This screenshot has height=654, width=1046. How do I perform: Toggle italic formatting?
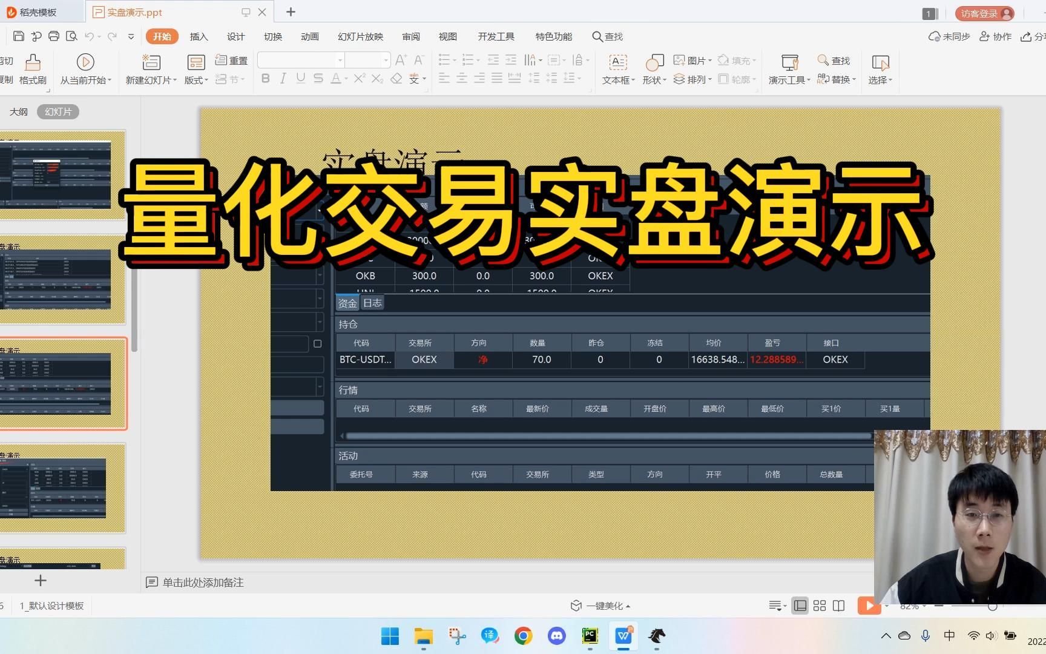(282, 78)
